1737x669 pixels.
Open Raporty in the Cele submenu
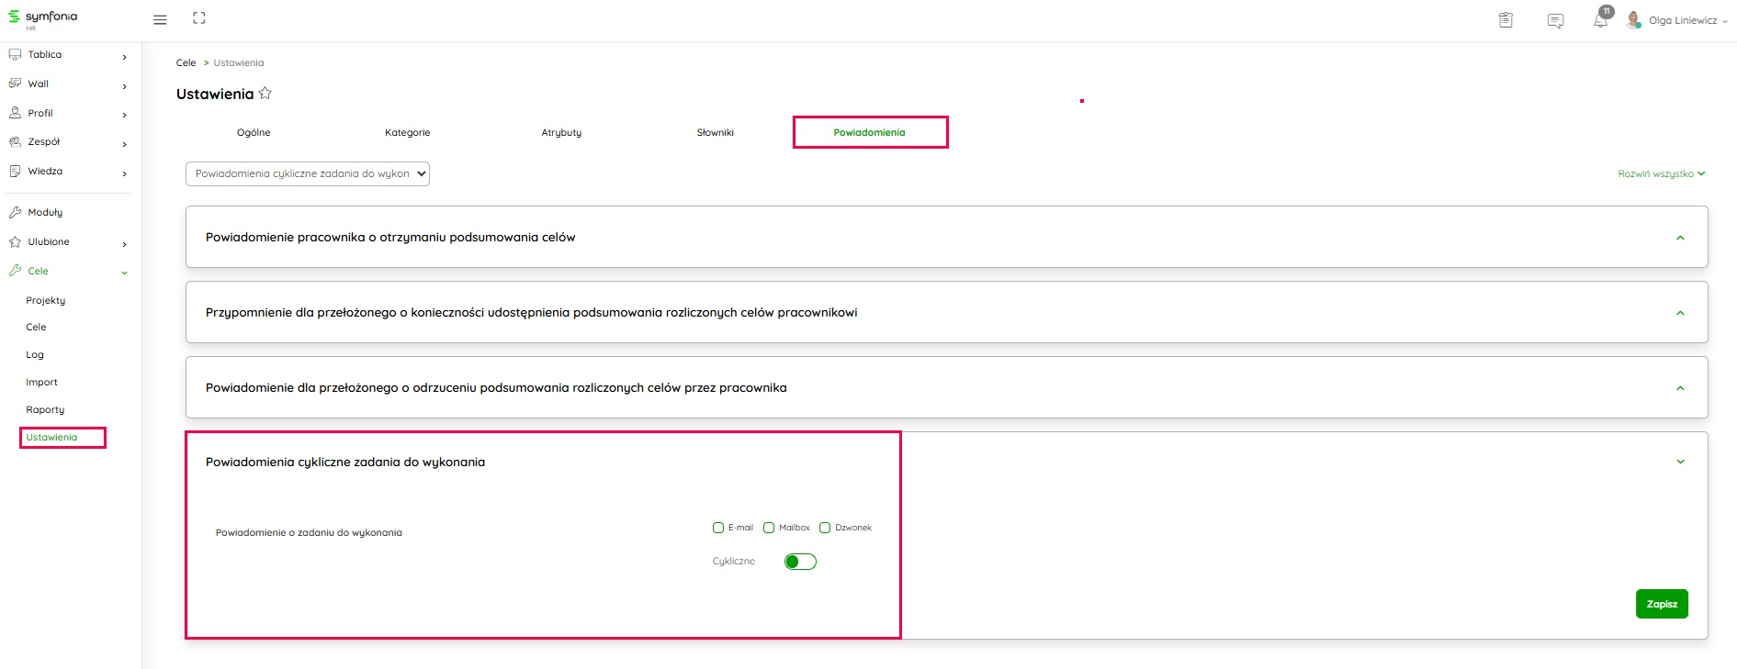pos(45,410)
